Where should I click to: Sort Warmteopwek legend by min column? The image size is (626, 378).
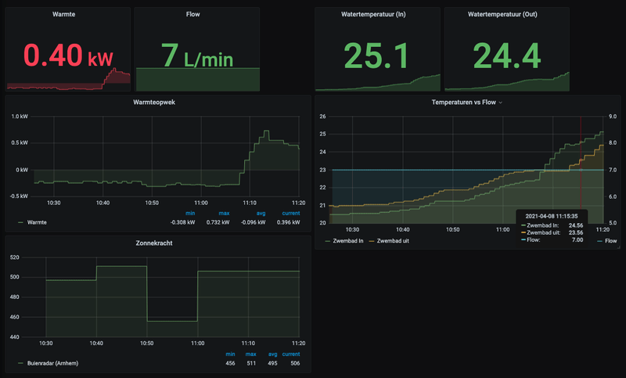pyautogui.click(x=190, y=214)
